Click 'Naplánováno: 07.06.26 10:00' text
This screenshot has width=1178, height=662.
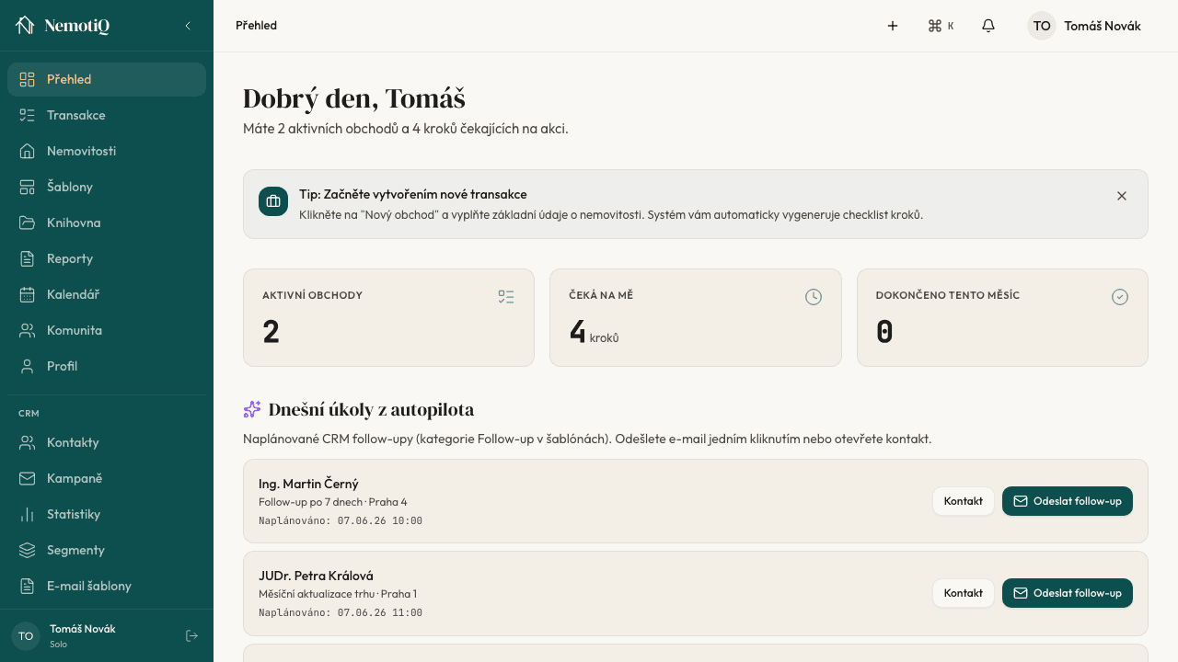[341, 520]
